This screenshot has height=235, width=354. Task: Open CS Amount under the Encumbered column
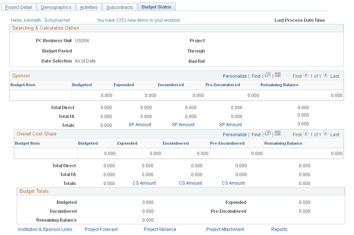click(x=190, y=183)
